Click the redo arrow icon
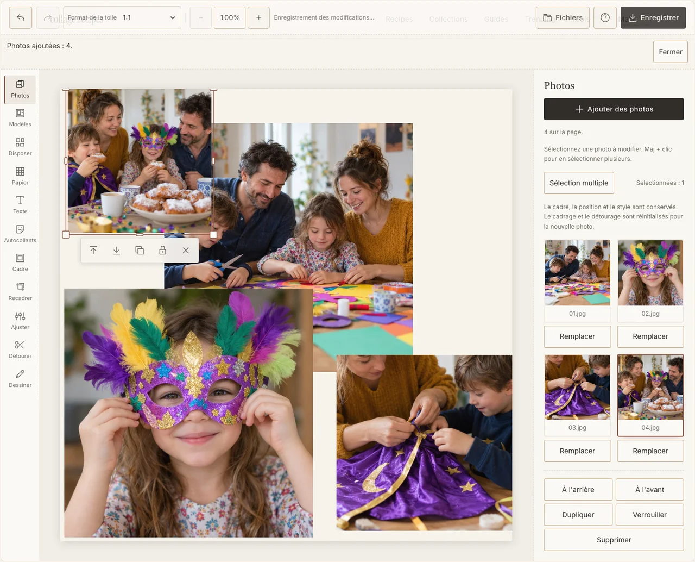 pos(48,17)
